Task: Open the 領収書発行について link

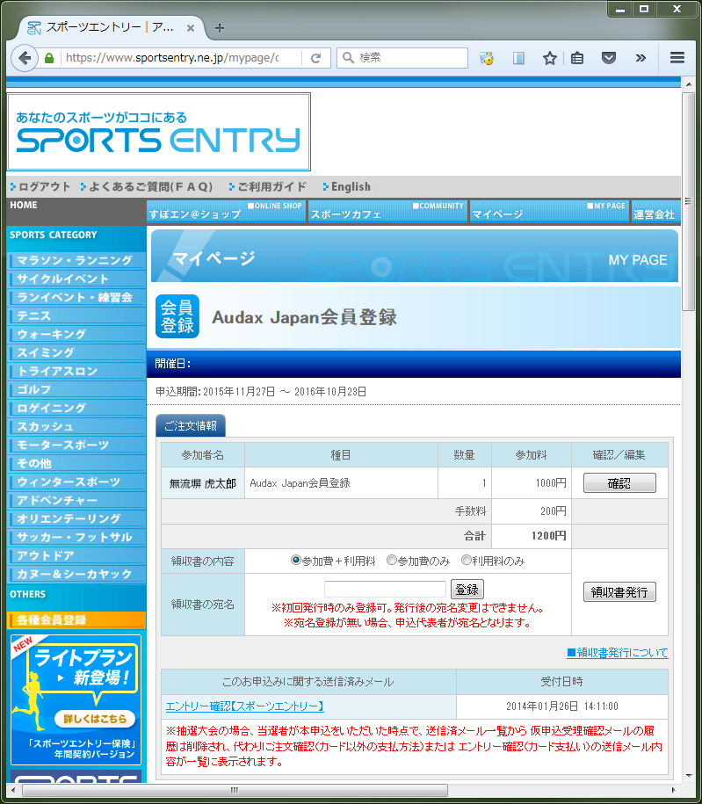Action: 618,653
